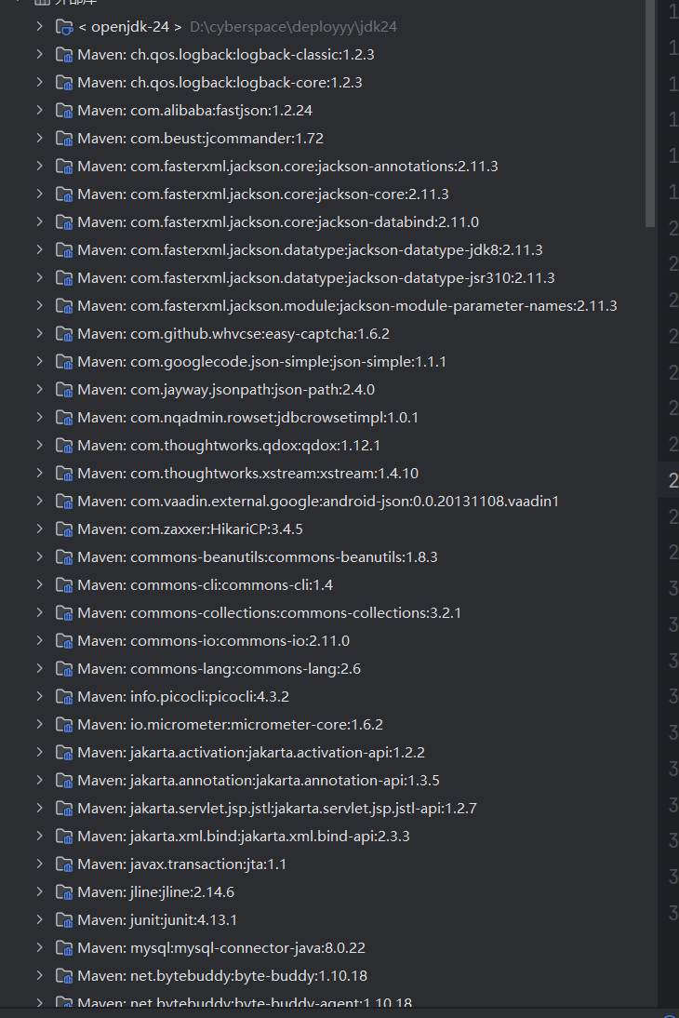Expand the junit:4.13.1 library node
The width and height of the screenshot is (679, 1018).
(40, 920)
